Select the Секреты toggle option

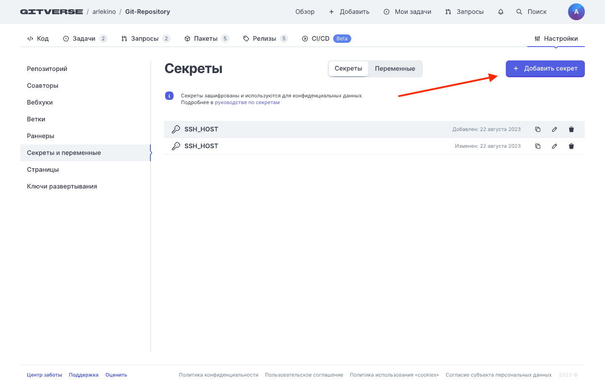(x=348, y=69)
